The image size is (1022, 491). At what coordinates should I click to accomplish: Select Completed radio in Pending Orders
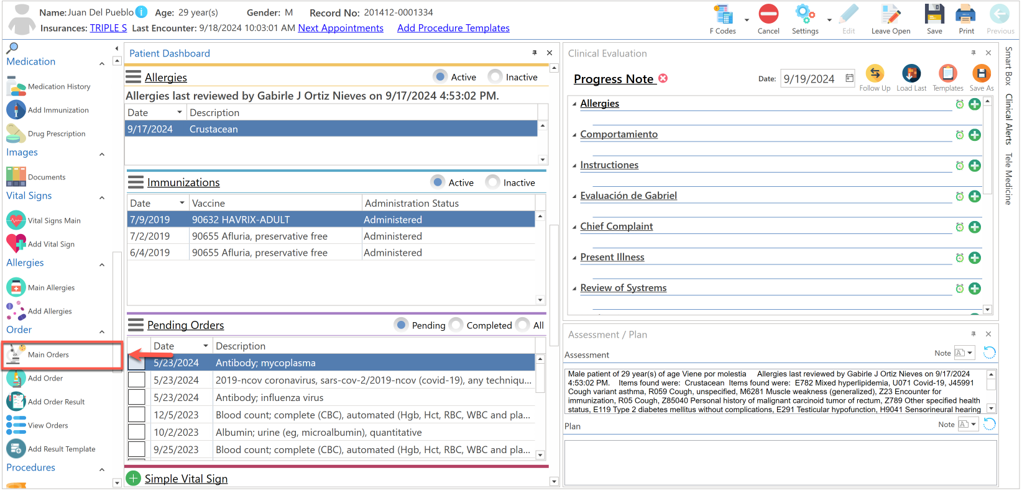(x=456, y=325)
